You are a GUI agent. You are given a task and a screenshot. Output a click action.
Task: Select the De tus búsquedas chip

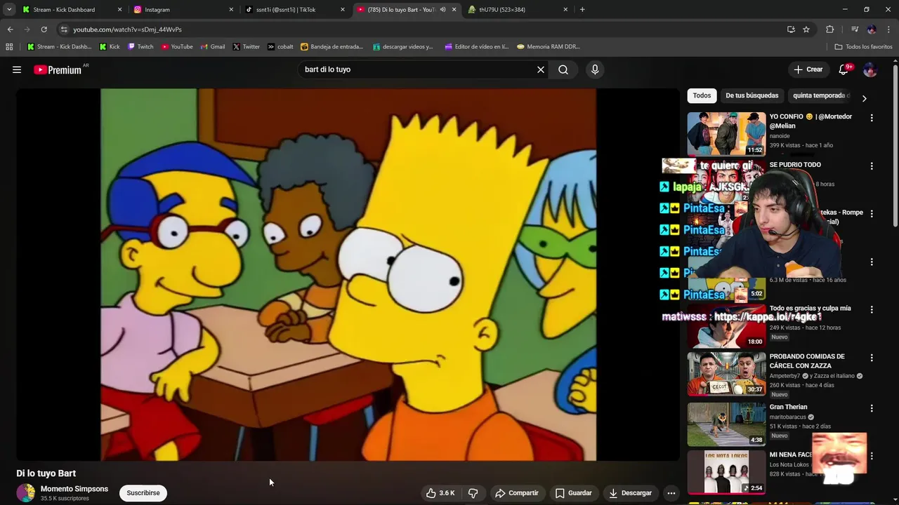pyautogui.click(x=752, y=95)
